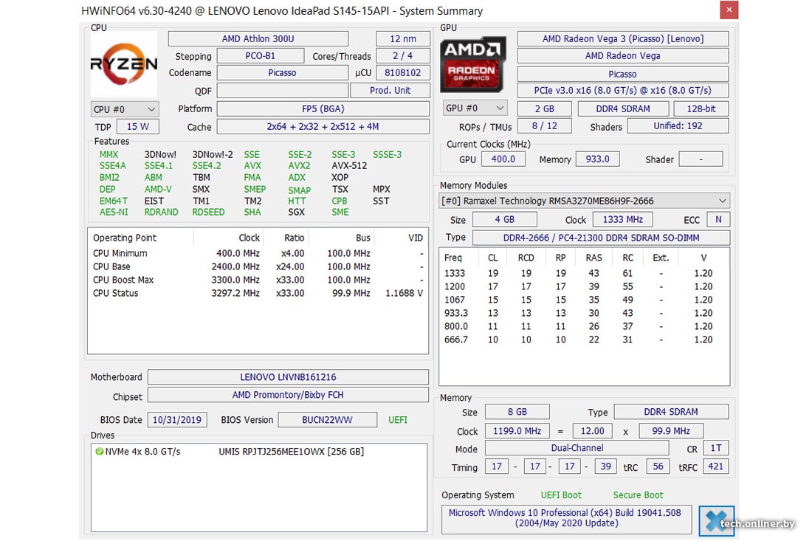This screenshot has width=812, height=541.
Task: Expand the Ramaxel memory module dropdown
Action: point(584,201)
